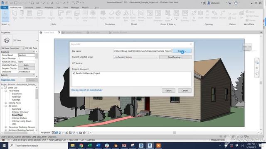
Task: Cancel the Export IFC dialog
Action: (x=185, y=91)
